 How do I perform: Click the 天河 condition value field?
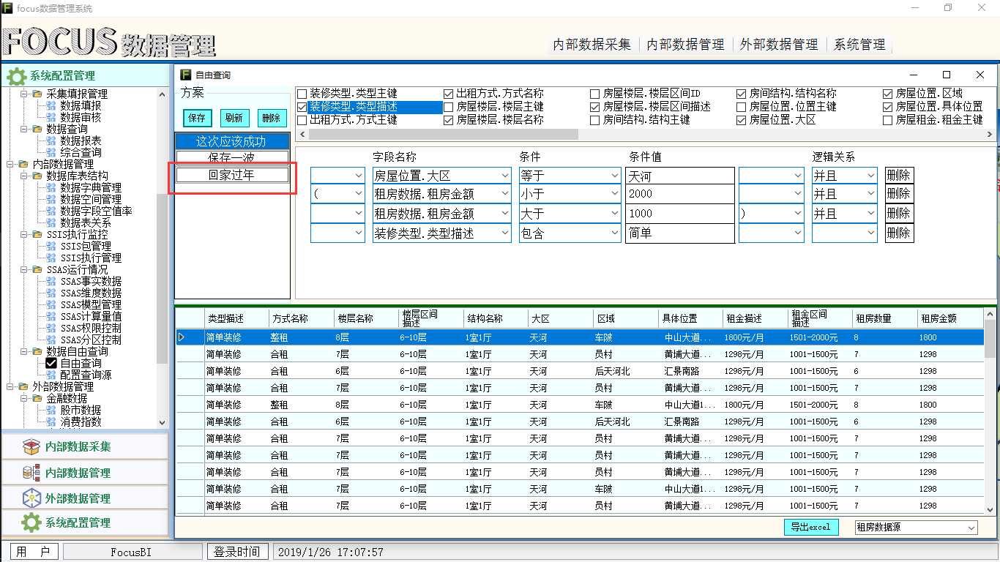(680, 176)
